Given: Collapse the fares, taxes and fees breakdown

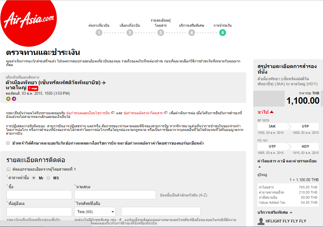Looking at the screenshot, I should click(259, 167).
